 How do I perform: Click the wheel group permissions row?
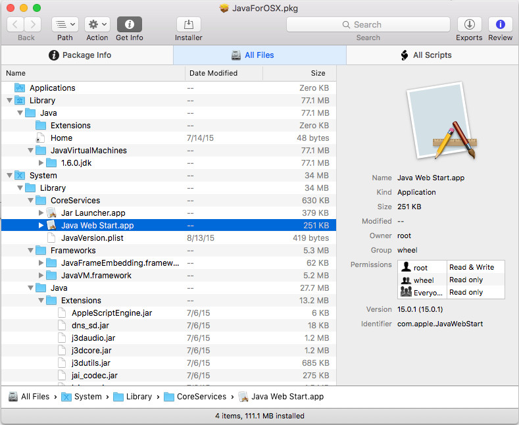coord(451,280)
